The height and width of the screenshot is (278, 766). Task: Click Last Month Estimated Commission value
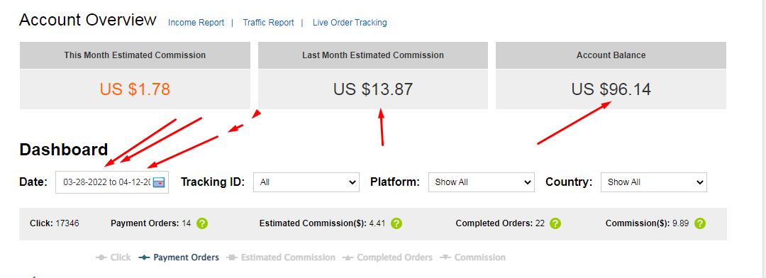373,89
